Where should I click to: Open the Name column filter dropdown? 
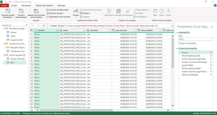[x=84, y=30]
